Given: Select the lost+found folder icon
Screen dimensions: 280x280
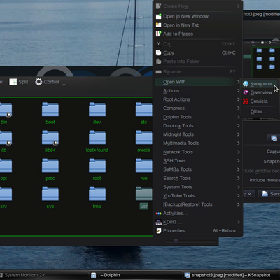Looking at the screenshot, I should point(97,137).
